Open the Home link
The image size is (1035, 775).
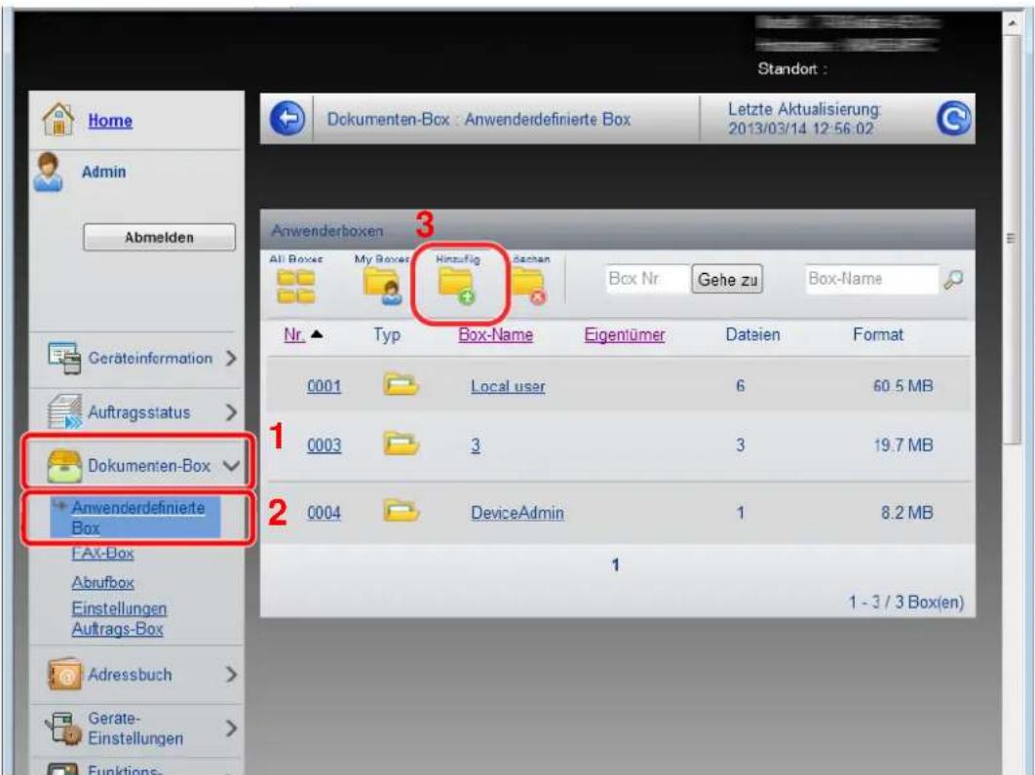pos(110,121)
